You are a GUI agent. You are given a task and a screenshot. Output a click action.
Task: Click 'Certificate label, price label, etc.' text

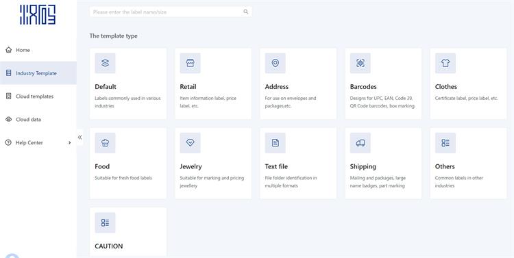tap(467, 99)
